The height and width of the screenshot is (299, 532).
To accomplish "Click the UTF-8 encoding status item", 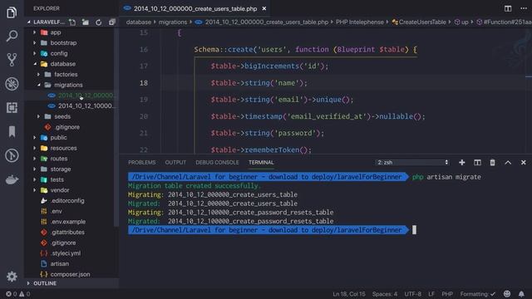I will (412, 294).
